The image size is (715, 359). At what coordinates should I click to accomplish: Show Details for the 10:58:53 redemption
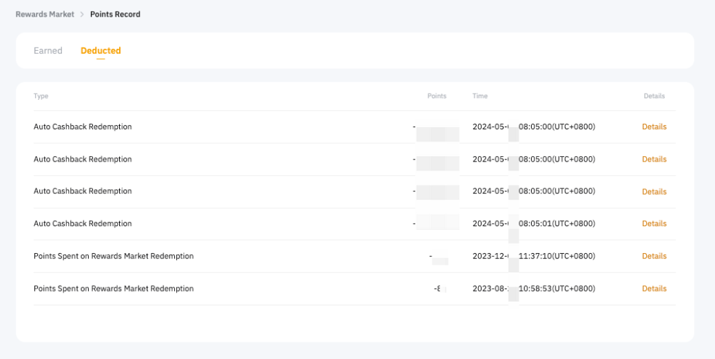[654, 289]
